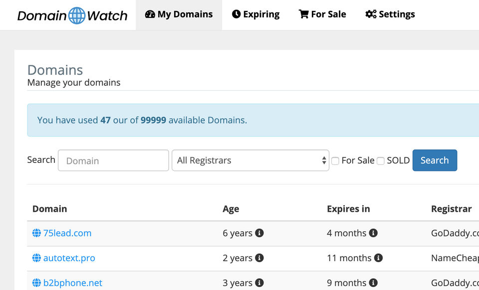The image size is (479, 290).
Task: Click the globe icon next to autotext.pro
Action: (36, 258)
